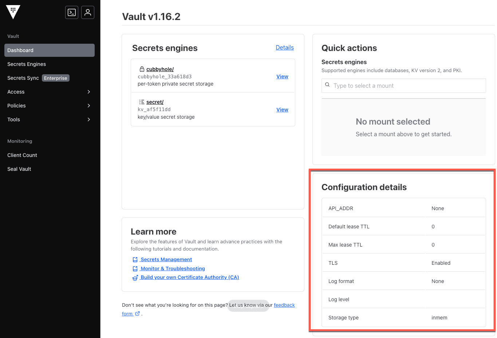Click the Log format label

[341, 281]
